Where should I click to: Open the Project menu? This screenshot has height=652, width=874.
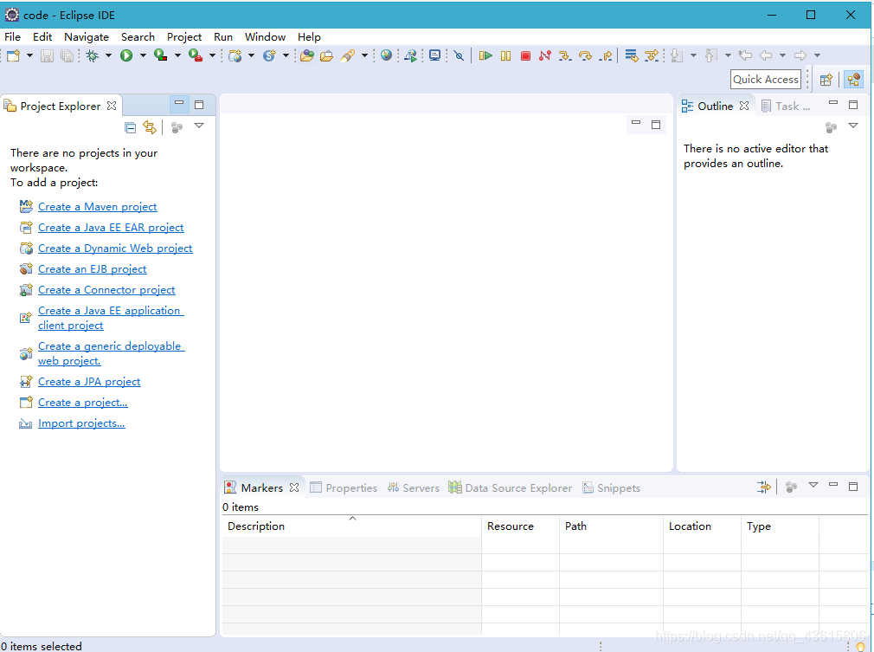(184, 37)
